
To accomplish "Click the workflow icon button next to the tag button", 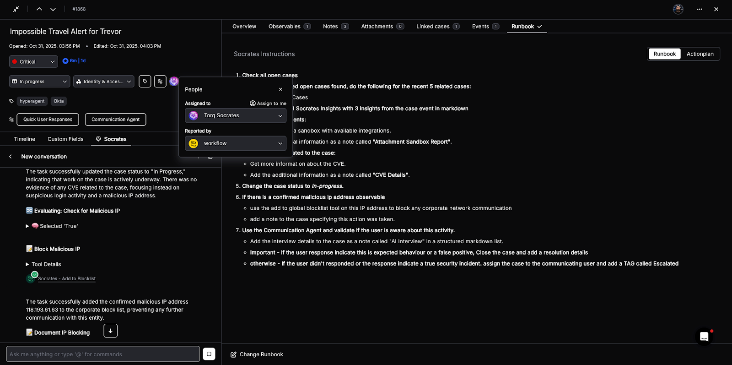I will click(x=160, y=82).
